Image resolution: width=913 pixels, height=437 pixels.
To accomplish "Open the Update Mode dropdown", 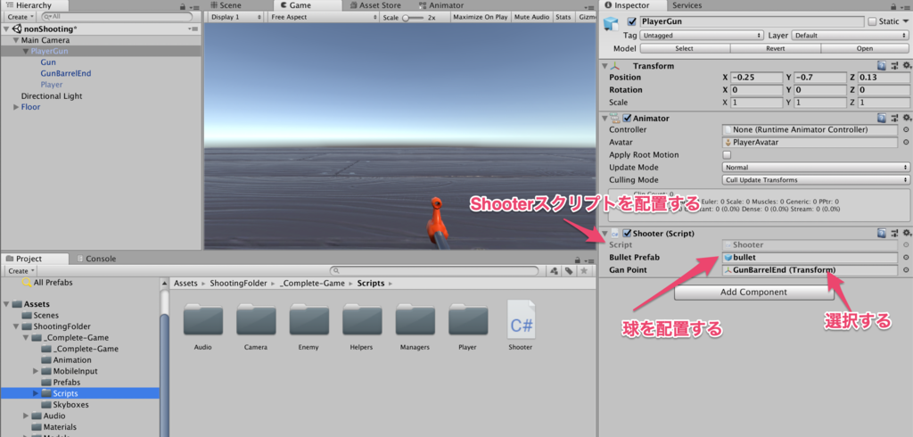I will point(816,168).
